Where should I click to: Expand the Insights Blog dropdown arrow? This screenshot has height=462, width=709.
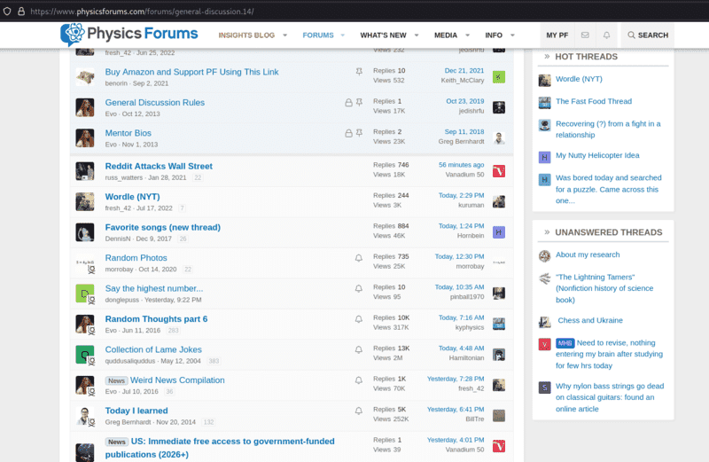click(x=285, y=35)
